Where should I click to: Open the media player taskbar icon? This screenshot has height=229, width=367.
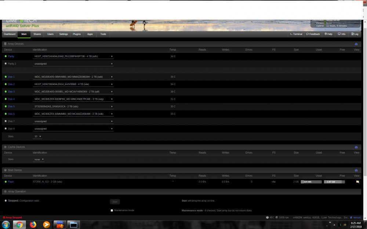(46, 225)
